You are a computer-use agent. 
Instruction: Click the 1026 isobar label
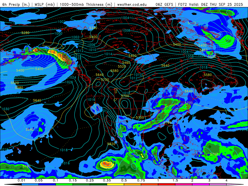[x=69, y=82]
